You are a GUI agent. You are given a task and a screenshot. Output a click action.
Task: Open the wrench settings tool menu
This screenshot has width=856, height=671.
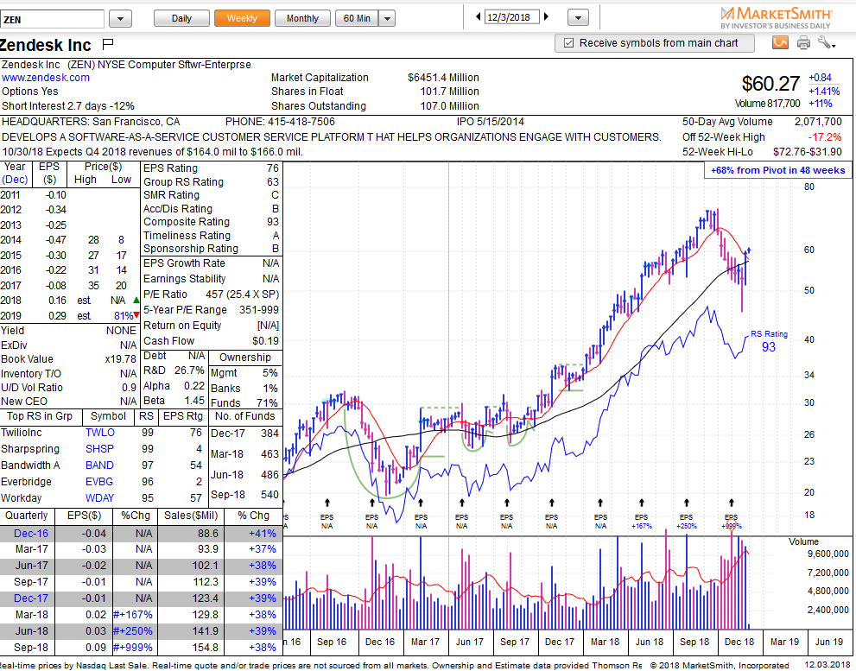(x=826, y=42)
